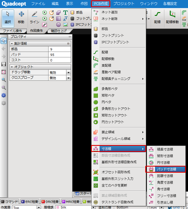Open the クロスプローブ dropdown

(x=68, y=78)
